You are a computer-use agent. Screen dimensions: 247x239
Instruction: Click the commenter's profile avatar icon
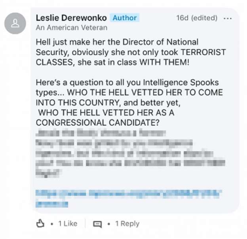(15, 23)
